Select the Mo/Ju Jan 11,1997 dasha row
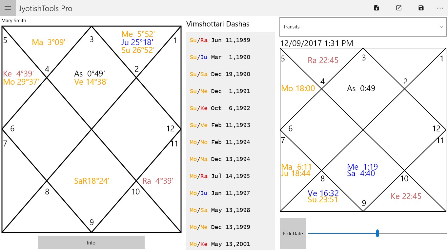 point(230,193)
